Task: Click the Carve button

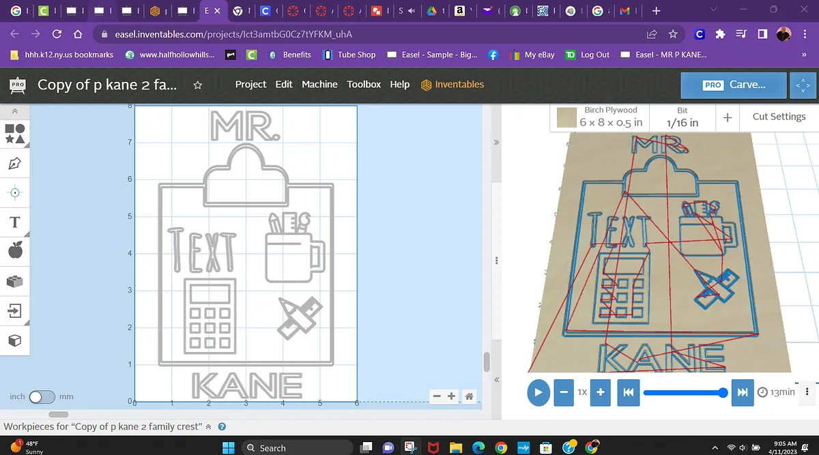Action: point(734,85)
